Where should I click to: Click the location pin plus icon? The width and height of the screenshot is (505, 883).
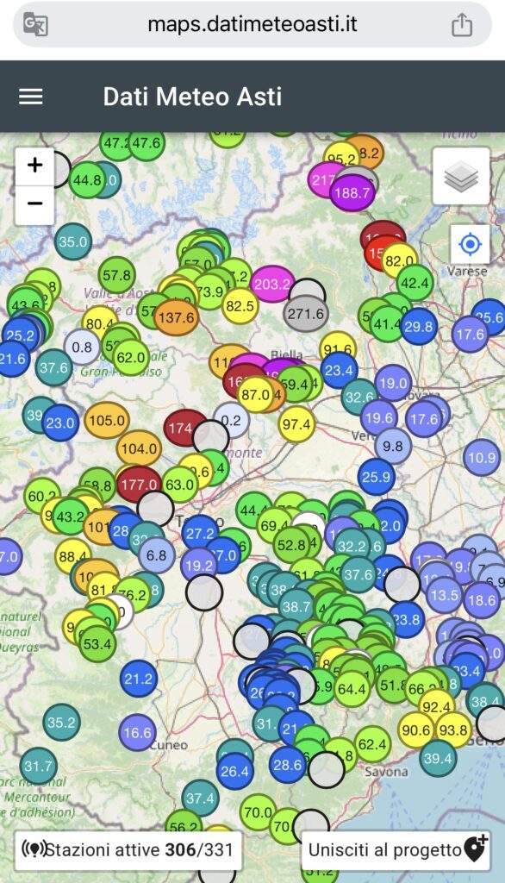pos(476,849)
